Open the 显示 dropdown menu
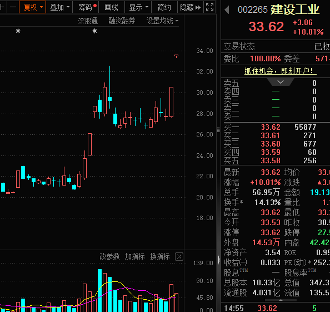This screenshot has height=312, width=330. [138, 7]
